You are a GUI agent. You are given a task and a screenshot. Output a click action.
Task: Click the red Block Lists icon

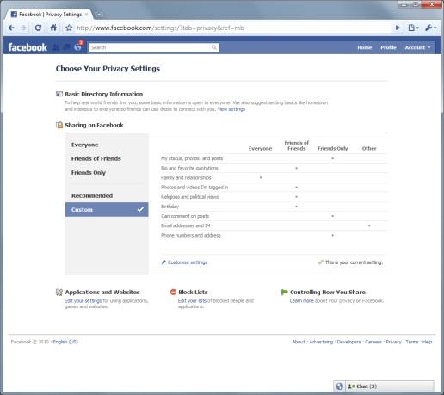point(173,292)
